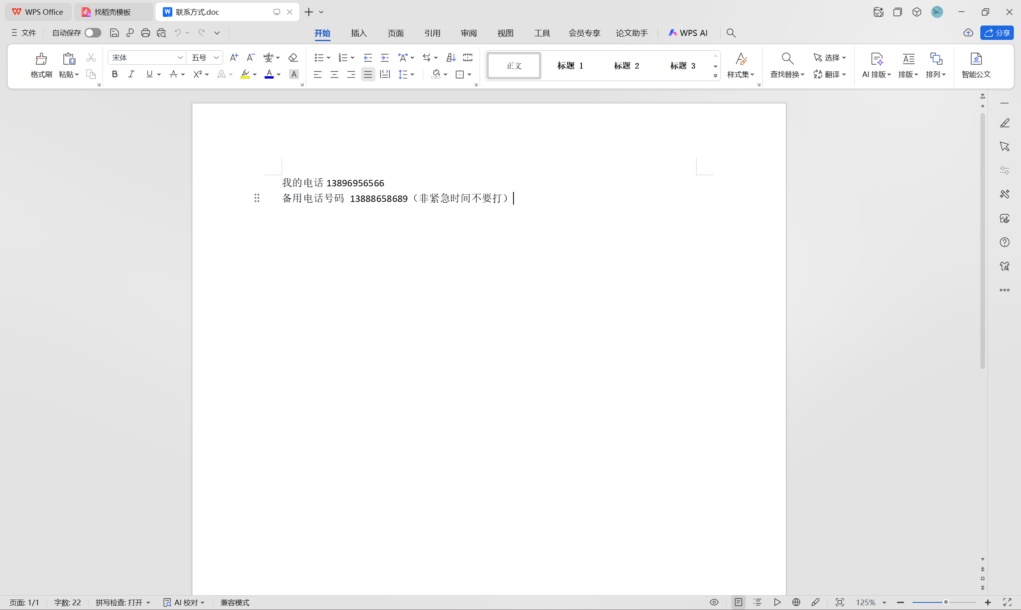The image size is (1021, 610).
Task: Click the zoom slider in status bar
Action: click(x=945, y=602)
